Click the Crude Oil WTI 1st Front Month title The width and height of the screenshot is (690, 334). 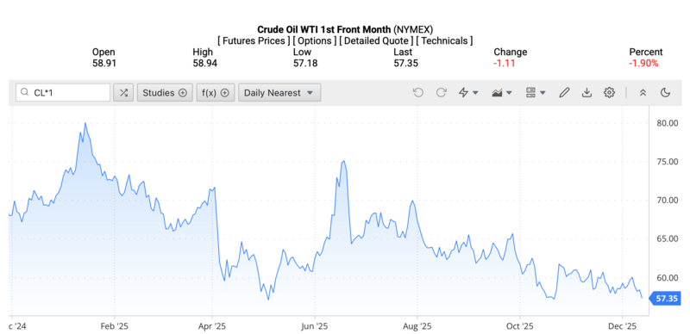click(x=324, y=29)
